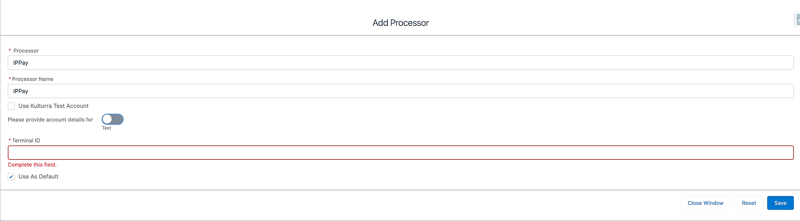Click 'Please provide account details for' text
Viewport: 800px width, 221px height.
click(x=50, y=120)
